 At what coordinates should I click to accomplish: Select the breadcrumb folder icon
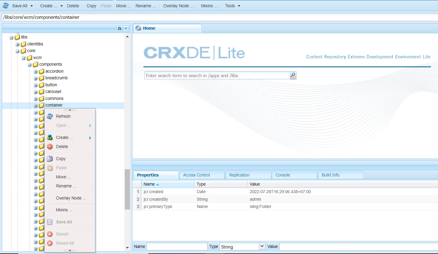click(x=41, y=78)
